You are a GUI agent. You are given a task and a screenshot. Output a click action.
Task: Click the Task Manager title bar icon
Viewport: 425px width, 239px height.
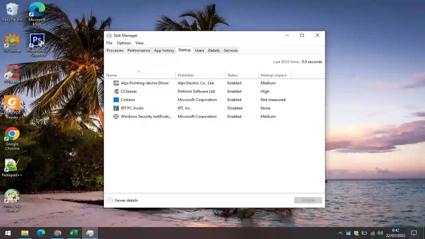(x=109, y=36)
